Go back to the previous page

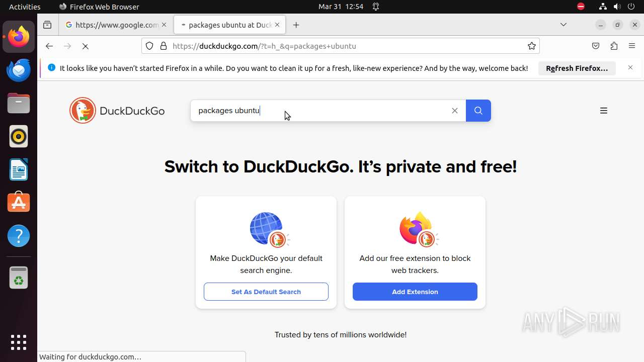[49, 46]
